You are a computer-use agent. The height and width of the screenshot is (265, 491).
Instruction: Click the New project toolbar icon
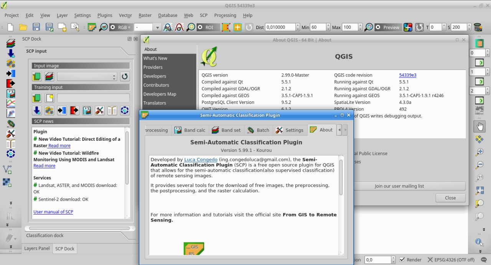pyautogui.click(x=11, y=27)
